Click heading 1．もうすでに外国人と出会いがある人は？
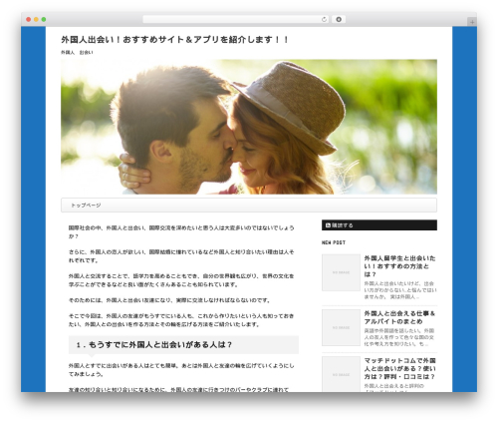The width and height of the screenshot is (498, 422). point(183,345)
